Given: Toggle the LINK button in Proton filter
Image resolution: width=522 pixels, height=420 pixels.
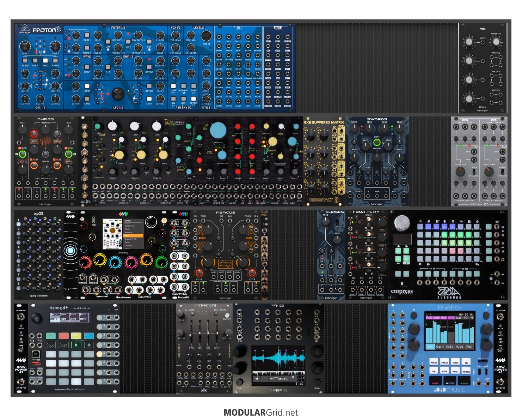Looking at the screenshot, I should pyautogui.click(x=108, y=42).
